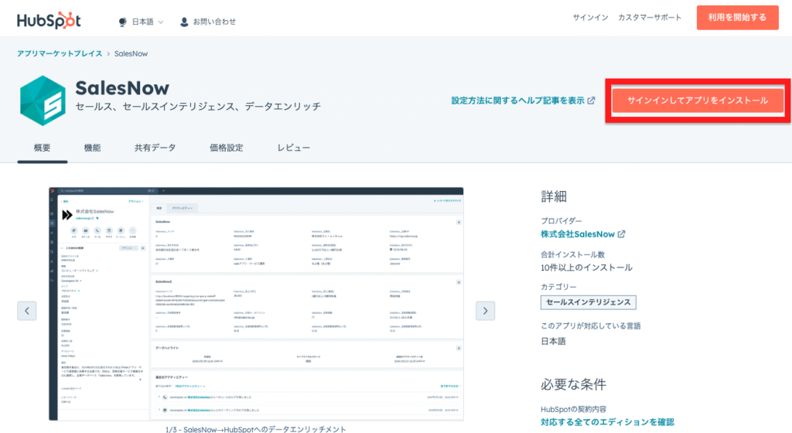Click external-link icon beside help article link
The image size is (792, 433).
tap(591, 101)
